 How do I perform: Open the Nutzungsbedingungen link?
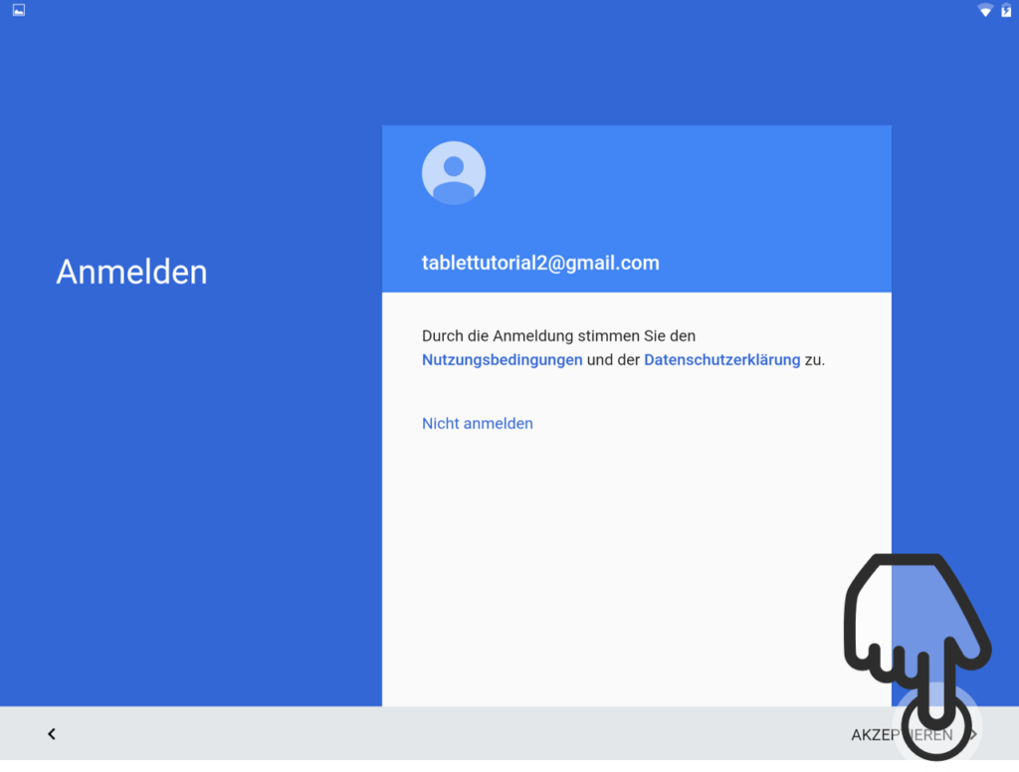coord(502,360)
